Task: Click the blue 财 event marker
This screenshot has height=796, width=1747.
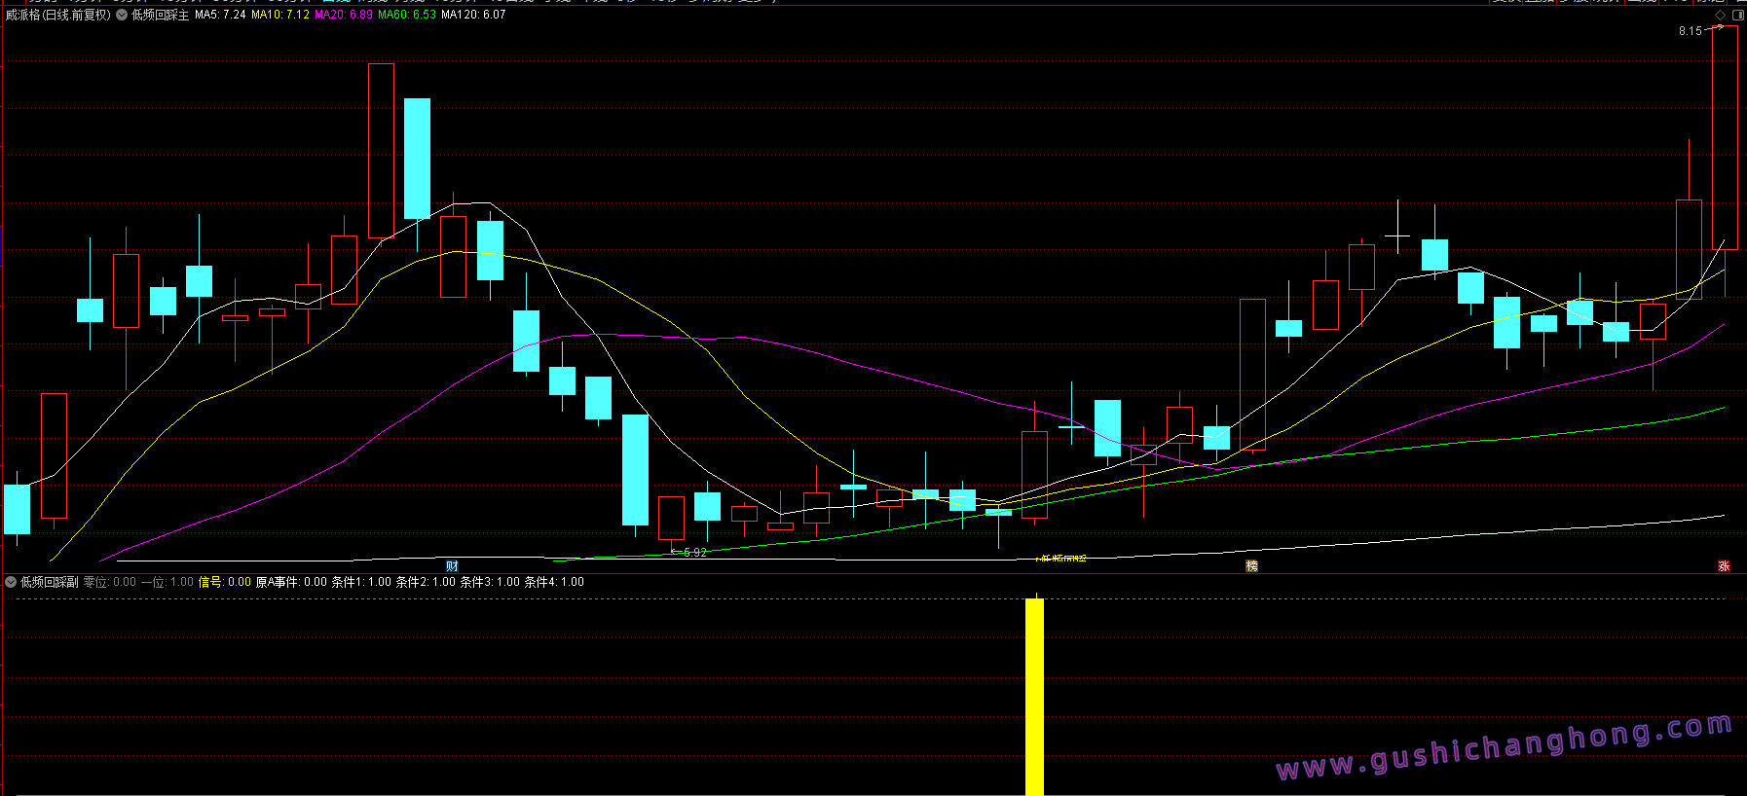Action: pyautogui.click(x=452, y=566)
